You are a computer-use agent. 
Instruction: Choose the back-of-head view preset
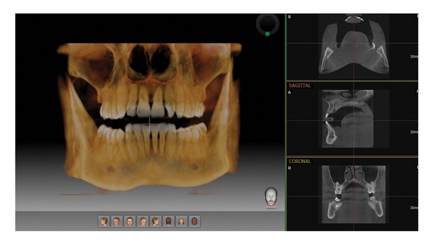click(x=168, y=221)
